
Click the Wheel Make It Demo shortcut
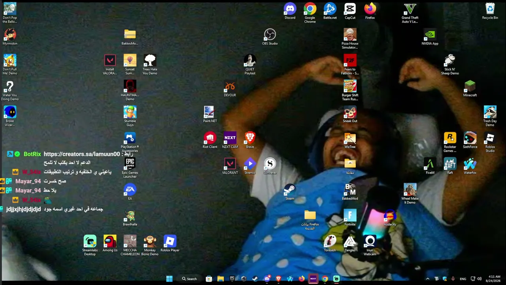pos(410,194)
